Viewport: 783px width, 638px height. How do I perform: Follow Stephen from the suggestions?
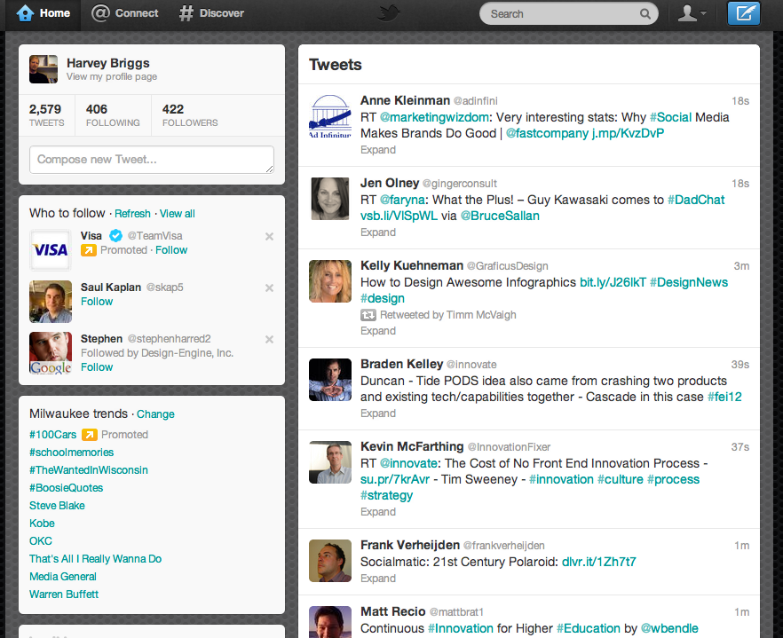coord(96,366)
